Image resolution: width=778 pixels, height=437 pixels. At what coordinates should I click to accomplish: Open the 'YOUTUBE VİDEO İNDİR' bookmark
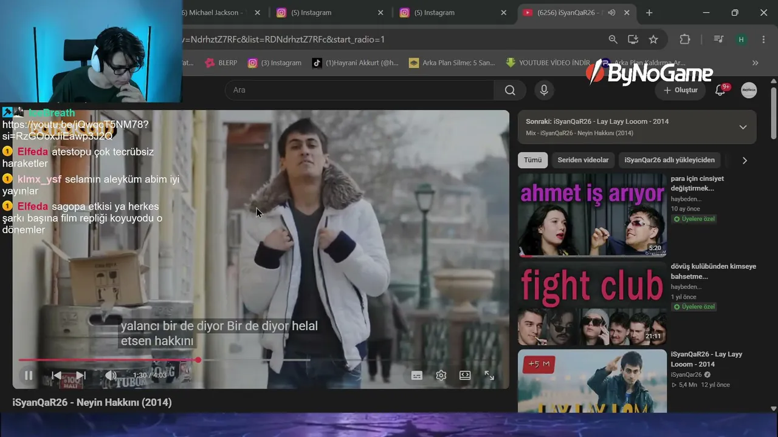click(x=548, y=63)
